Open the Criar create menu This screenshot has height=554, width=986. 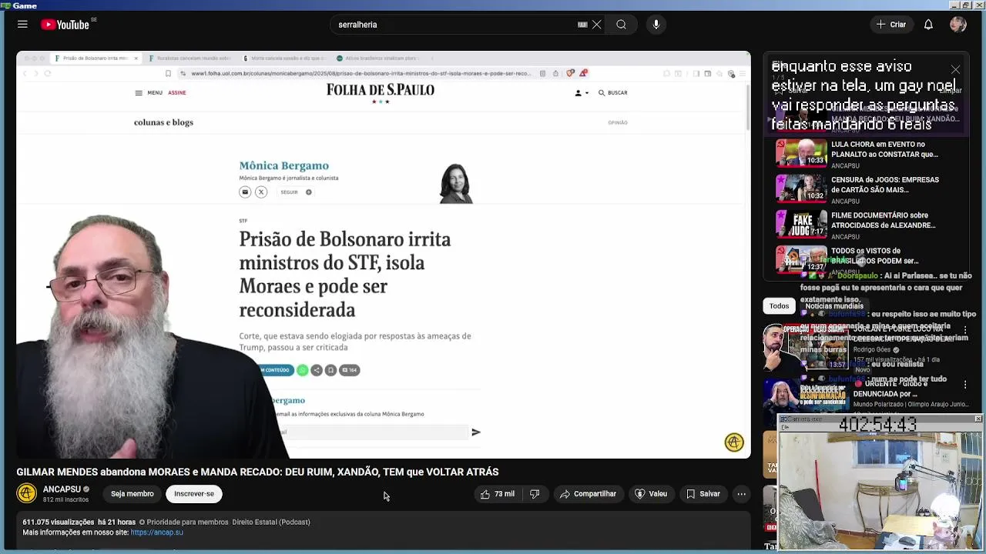tap(891, 25)
